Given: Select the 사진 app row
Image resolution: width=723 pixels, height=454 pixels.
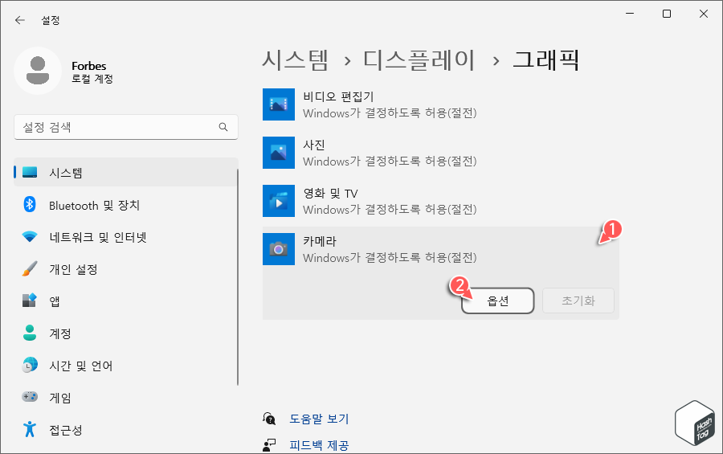Looking at the screenshot, I should click(441, 153).
